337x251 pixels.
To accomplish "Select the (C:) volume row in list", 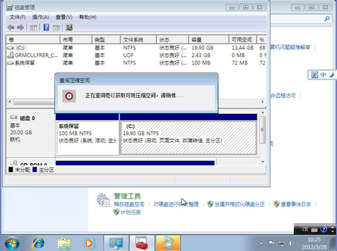I will pos(136,48).
